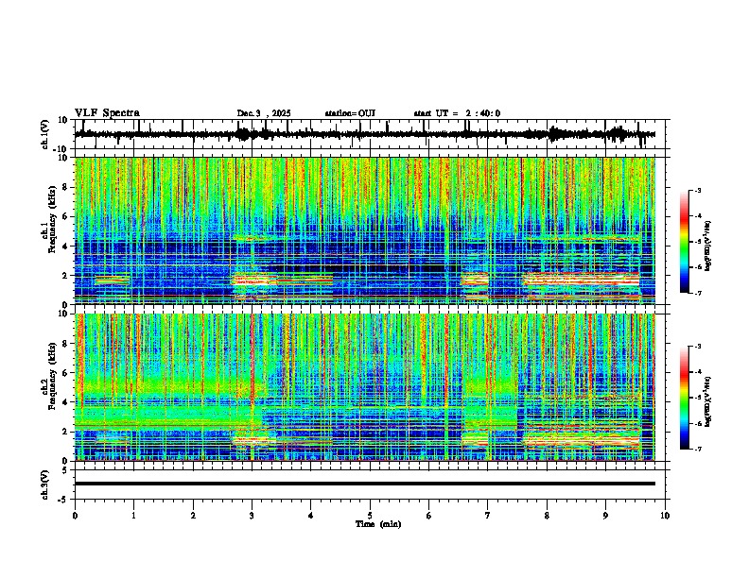The width and height of the screenshot is (749, 578).
Task: Click time axis tick label "0"
Action: 75,516
